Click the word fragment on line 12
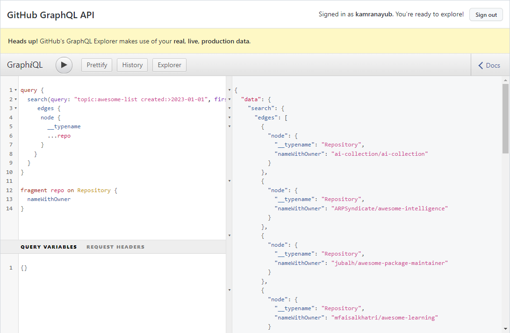The width and height of the screenshot is (510, 333). coord(34,190)
